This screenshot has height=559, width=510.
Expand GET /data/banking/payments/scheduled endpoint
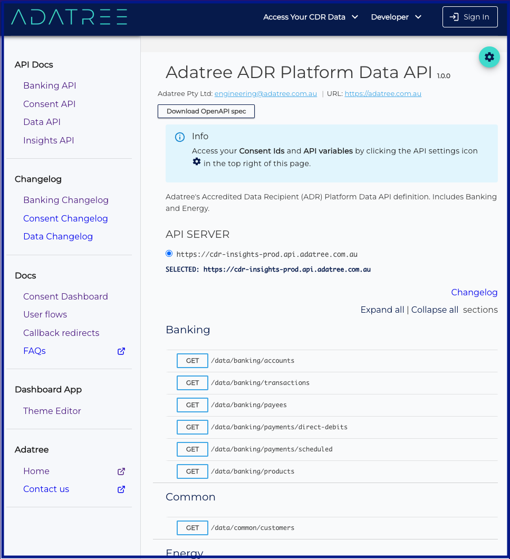click(332, 449)
